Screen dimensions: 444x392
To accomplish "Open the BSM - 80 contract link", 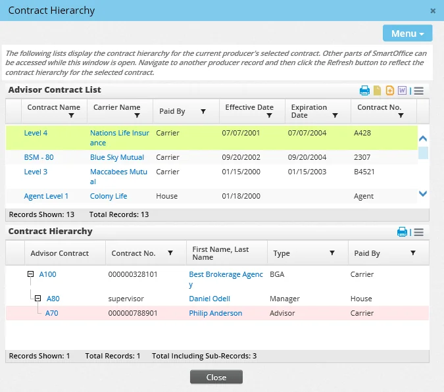I will tap(39, 157).
